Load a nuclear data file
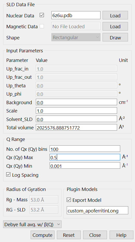This screenshot has height=242, width=135. coord(115,15)
